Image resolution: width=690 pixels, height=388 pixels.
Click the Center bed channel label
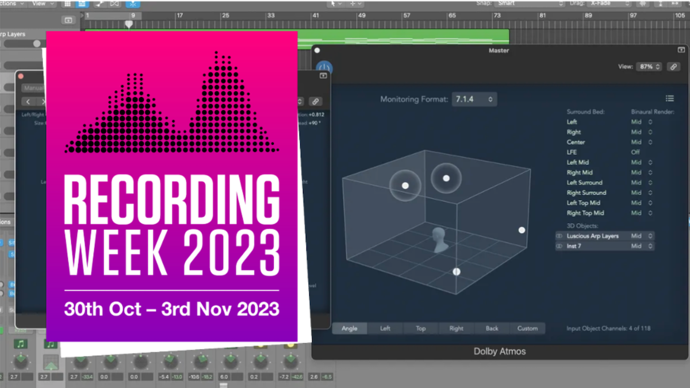click(x=576, y=142)
